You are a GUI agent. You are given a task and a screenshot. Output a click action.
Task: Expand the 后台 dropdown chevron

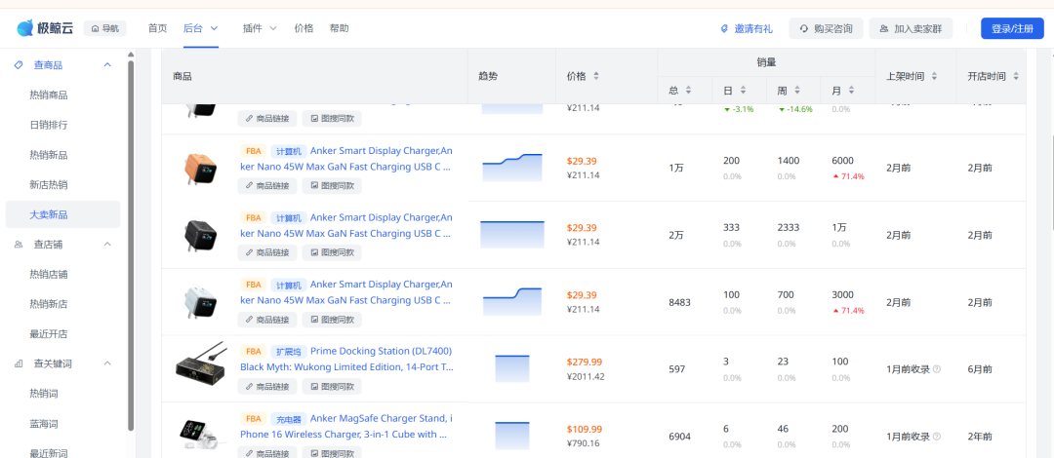pyautogui.click(x=215, y=28)
